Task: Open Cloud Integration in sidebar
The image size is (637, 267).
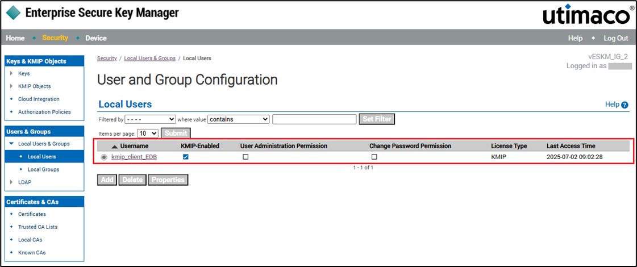Action: (x=39, y=99)
